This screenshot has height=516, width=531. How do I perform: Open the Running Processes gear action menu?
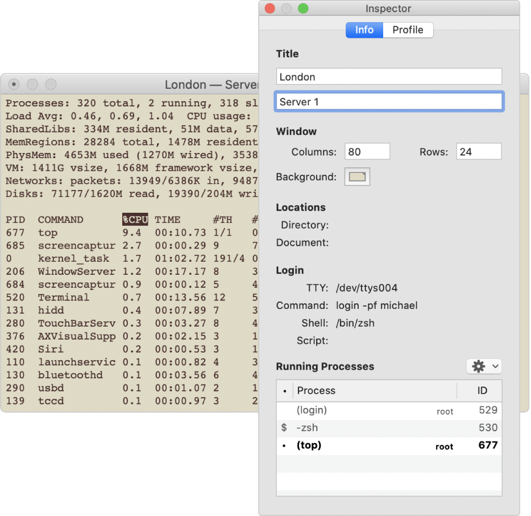(x=484, y=366)
